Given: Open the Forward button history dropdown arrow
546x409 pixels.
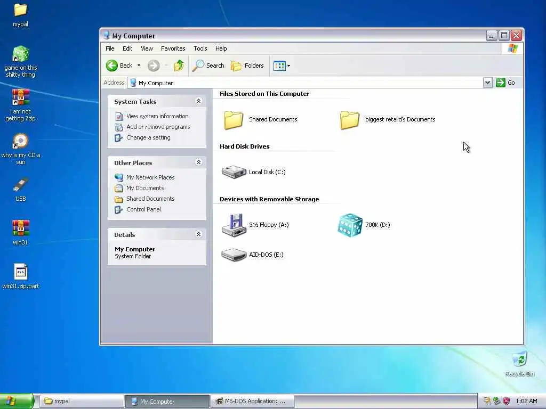Looking at the screenshot, I should pos(166,66).
